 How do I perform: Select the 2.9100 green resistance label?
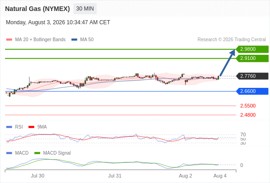pos(252,59)
